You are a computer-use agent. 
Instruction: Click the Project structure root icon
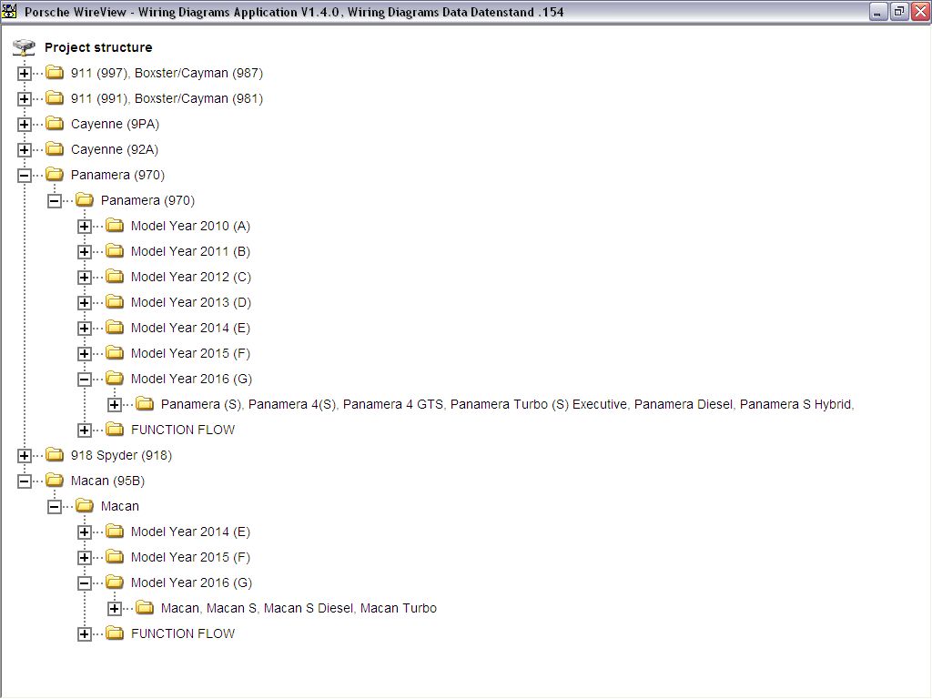(24, 47)
